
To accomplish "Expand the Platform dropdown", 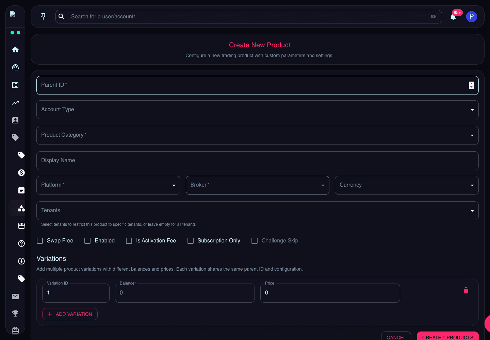I will [x=108, y=185].
